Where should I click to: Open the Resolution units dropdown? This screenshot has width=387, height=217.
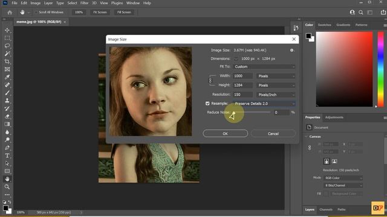[x=276, y=95]
